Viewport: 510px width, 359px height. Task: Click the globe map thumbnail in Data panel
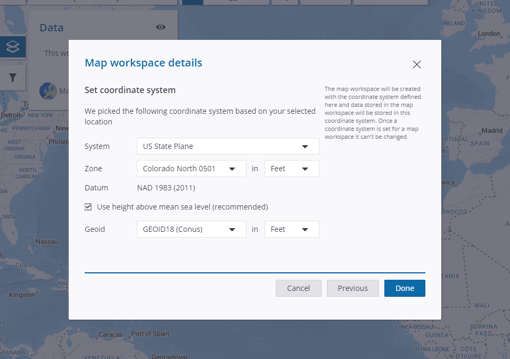[x=48, y=91]
